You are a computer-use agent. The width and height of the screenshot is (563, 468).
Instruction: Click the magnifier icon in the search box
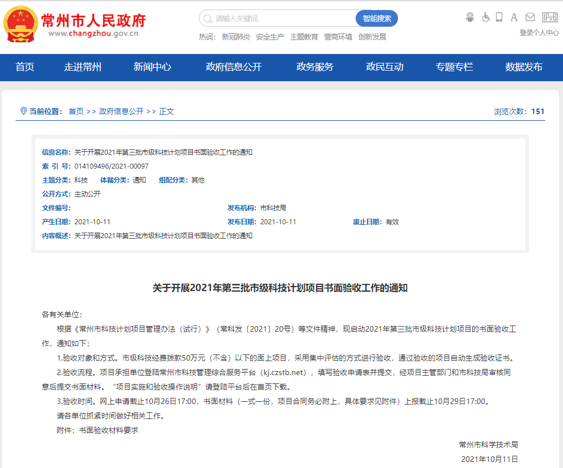coord(206,18)
